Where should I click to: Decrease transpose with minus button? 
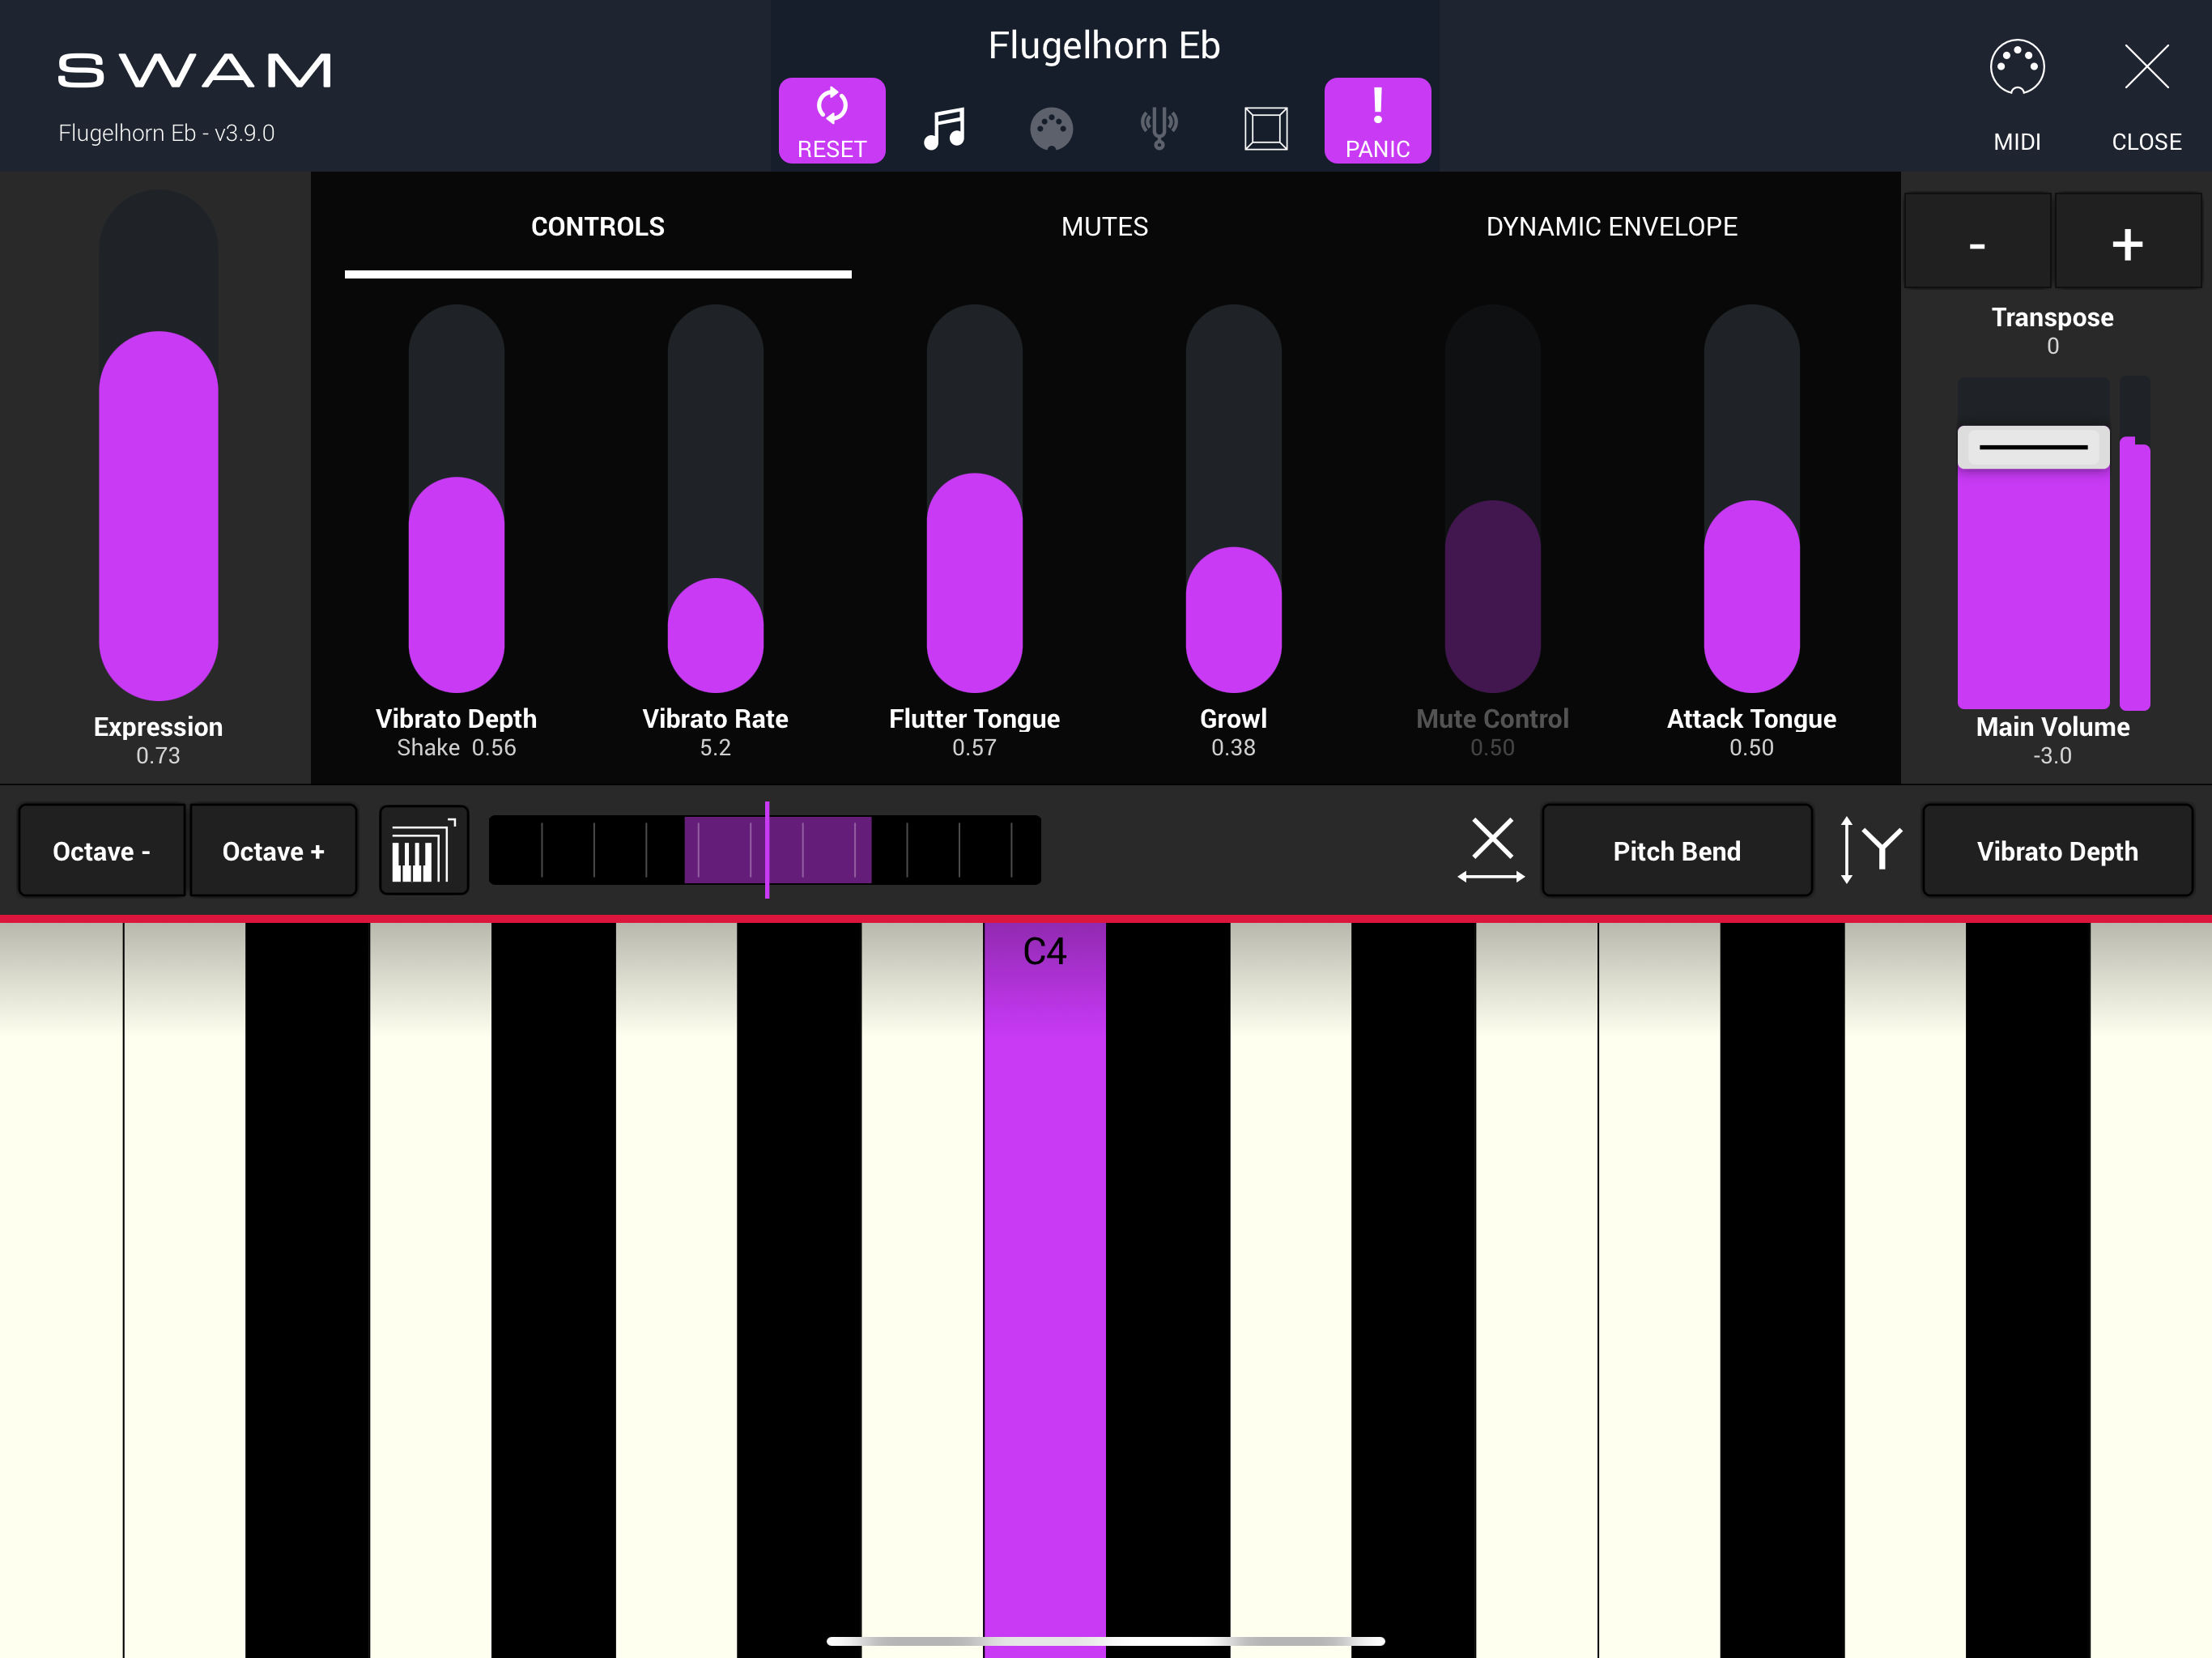[1977, 243]
